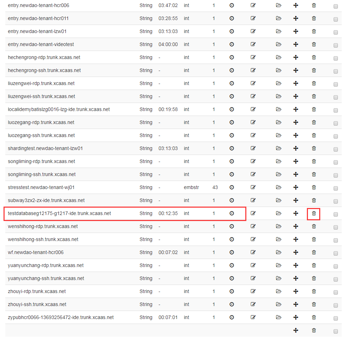Click the bulk move icon in bottom row
347x338 pixels.
[296, 330]
